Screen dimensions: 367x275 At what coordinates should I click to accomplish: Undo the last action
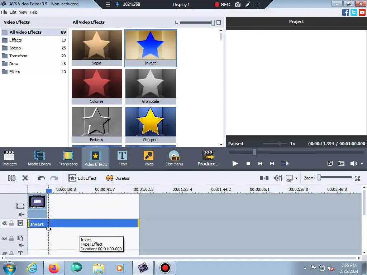(x=41, y=178)
